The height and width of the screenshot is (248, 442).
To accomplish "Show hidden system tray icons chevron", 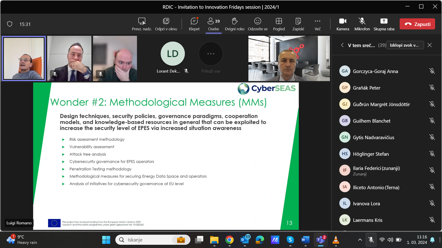I will click(x=360, y=240).
